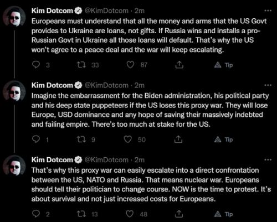The height and width of the screenshot is (222, 277).
Task: Open more options for the first tweet
Action: point(268,11)
